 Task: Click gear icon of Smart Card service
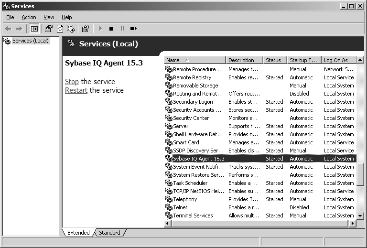[169, 142]
